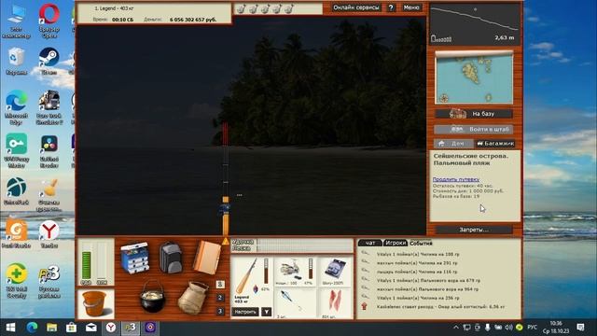Screen dimensions: 597x336
Task: Open the Opera browser desktop shortcut
Action: point(49,21)
